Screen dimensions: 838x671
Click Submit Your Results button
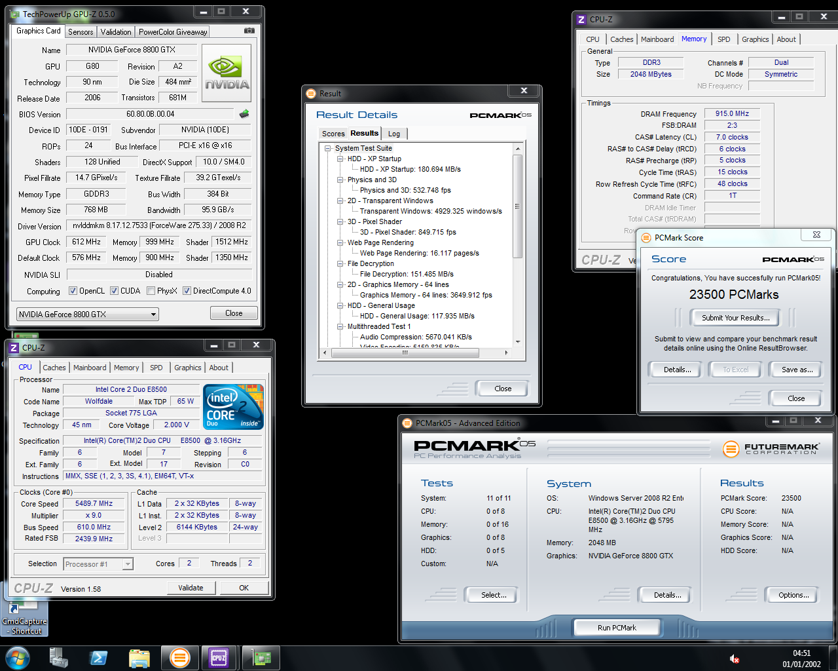[736, 318]
